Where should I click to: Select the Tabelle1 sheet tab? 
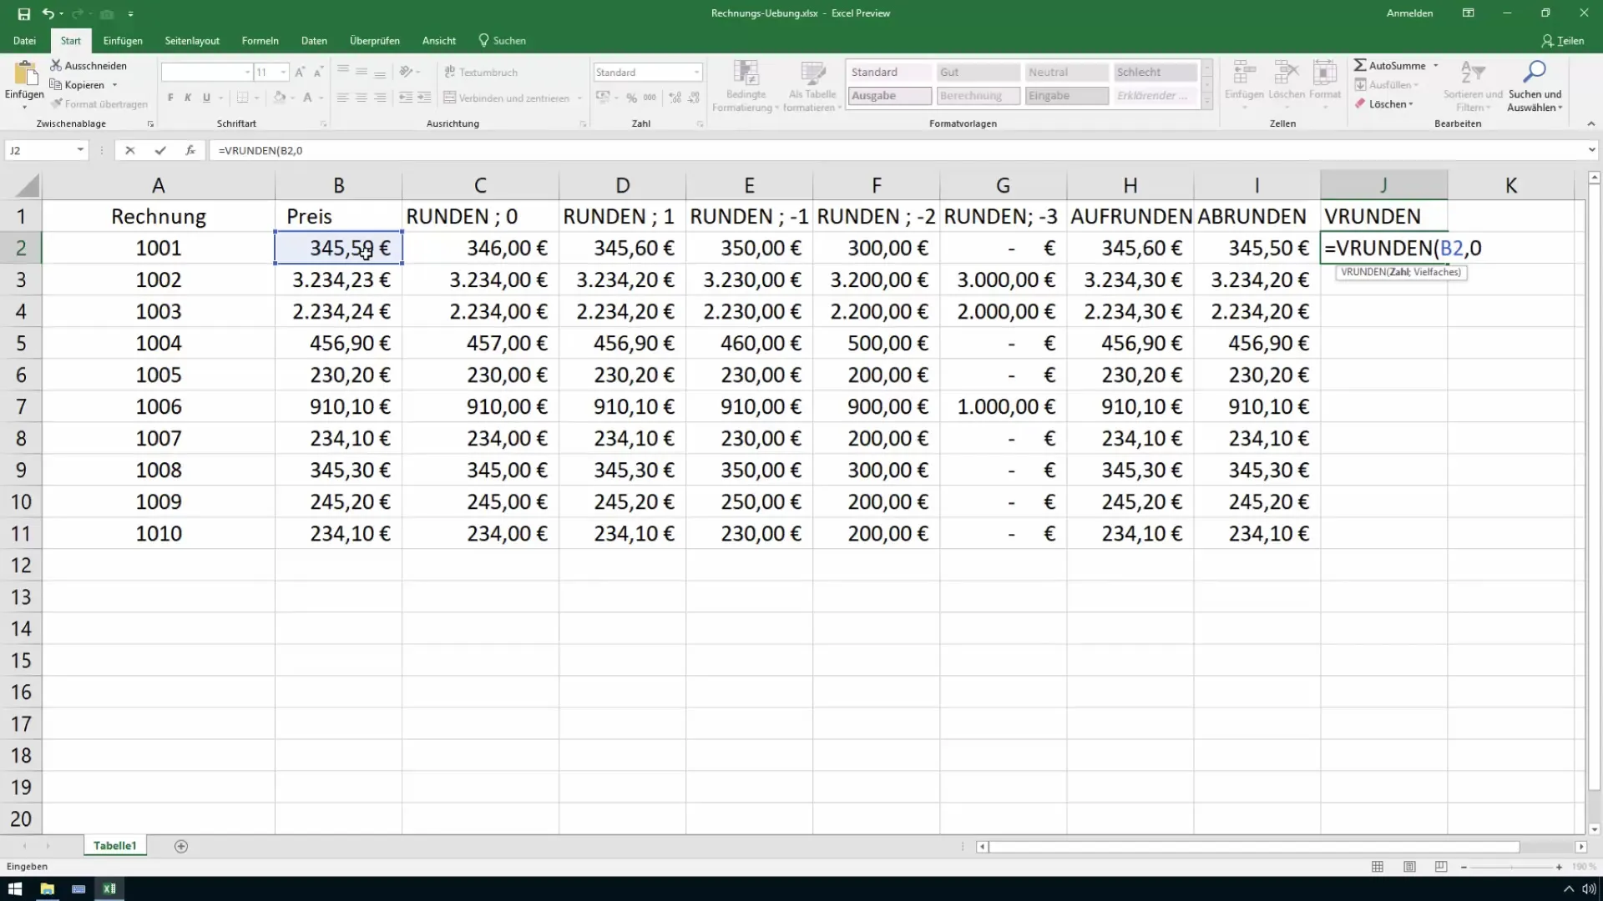click(114, 846)
